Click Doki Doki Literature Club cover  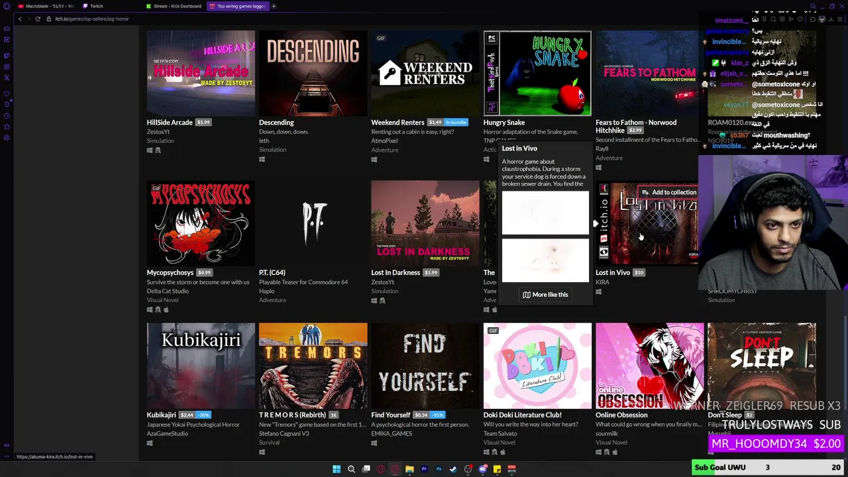[x=537, y=366]
